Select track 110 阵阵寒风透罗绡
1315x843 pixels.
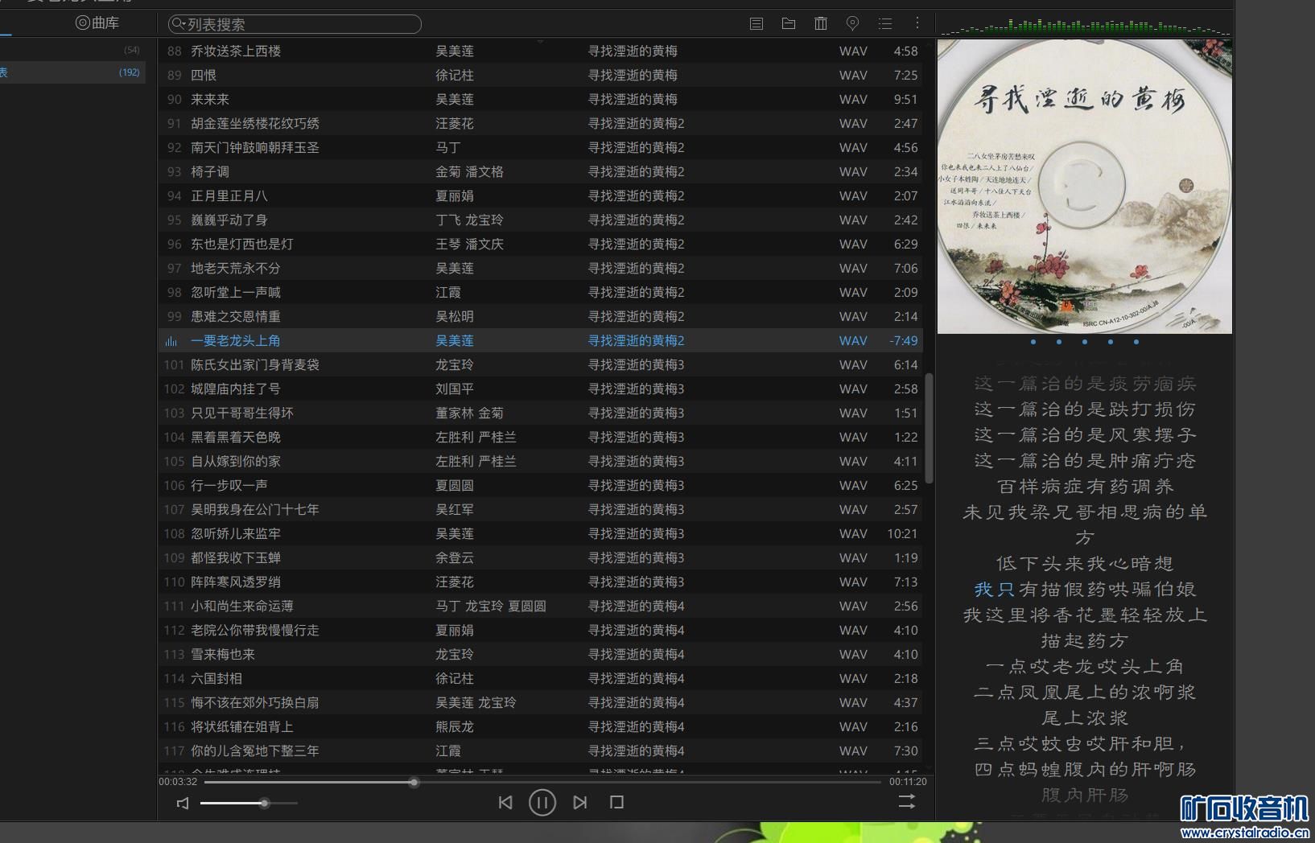[x=540, y=582]
